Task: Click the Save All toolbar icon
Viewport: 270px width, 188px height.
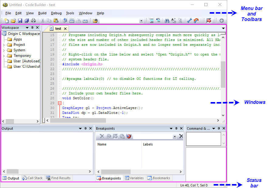Action: pyautogui.click(x=27, y=20)
